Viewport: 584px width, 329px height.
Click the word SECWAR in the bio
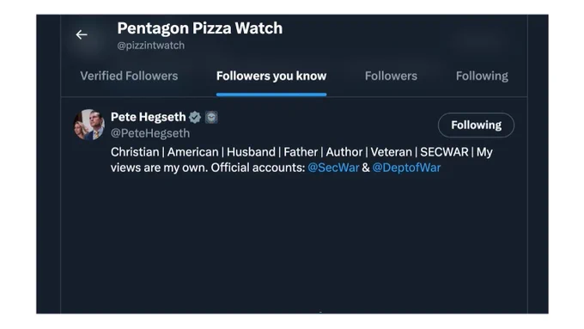(444, 152)
